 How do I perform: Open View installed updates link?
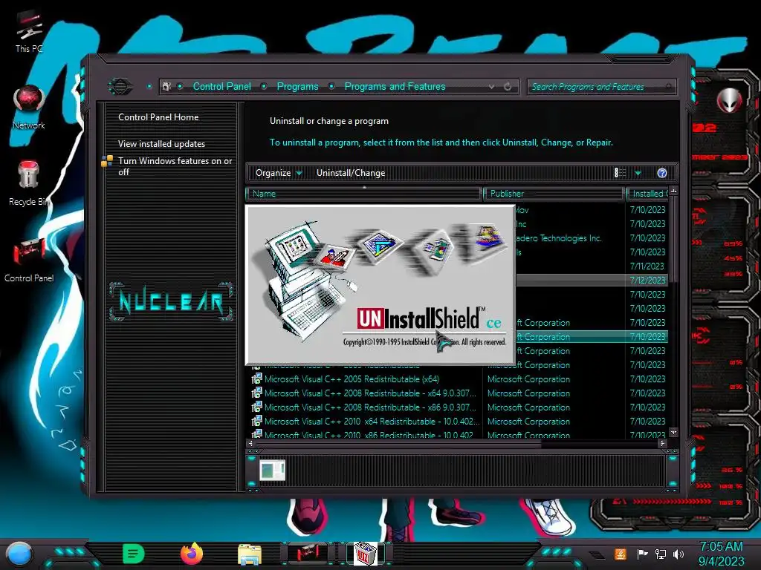(x=161, y=144)
